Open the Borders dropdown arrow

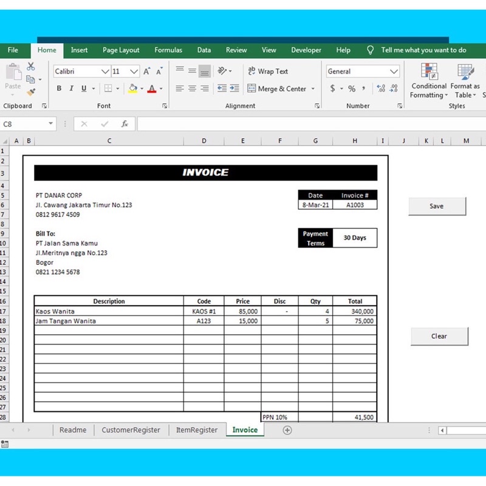tap(118, 89)
